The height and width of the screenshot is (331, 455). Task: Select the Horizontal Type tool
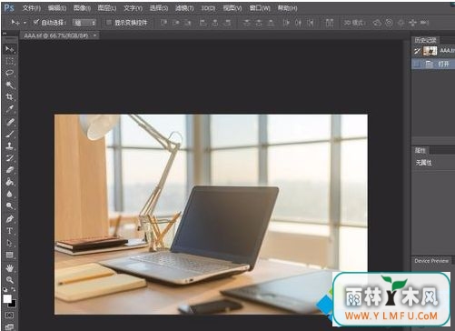pos(9,231)
